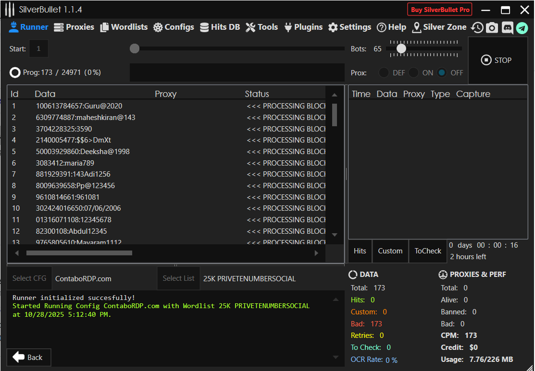Viewport: 535px width, 371px height.
Task: Open the Discord icon link
Action: 507,27
